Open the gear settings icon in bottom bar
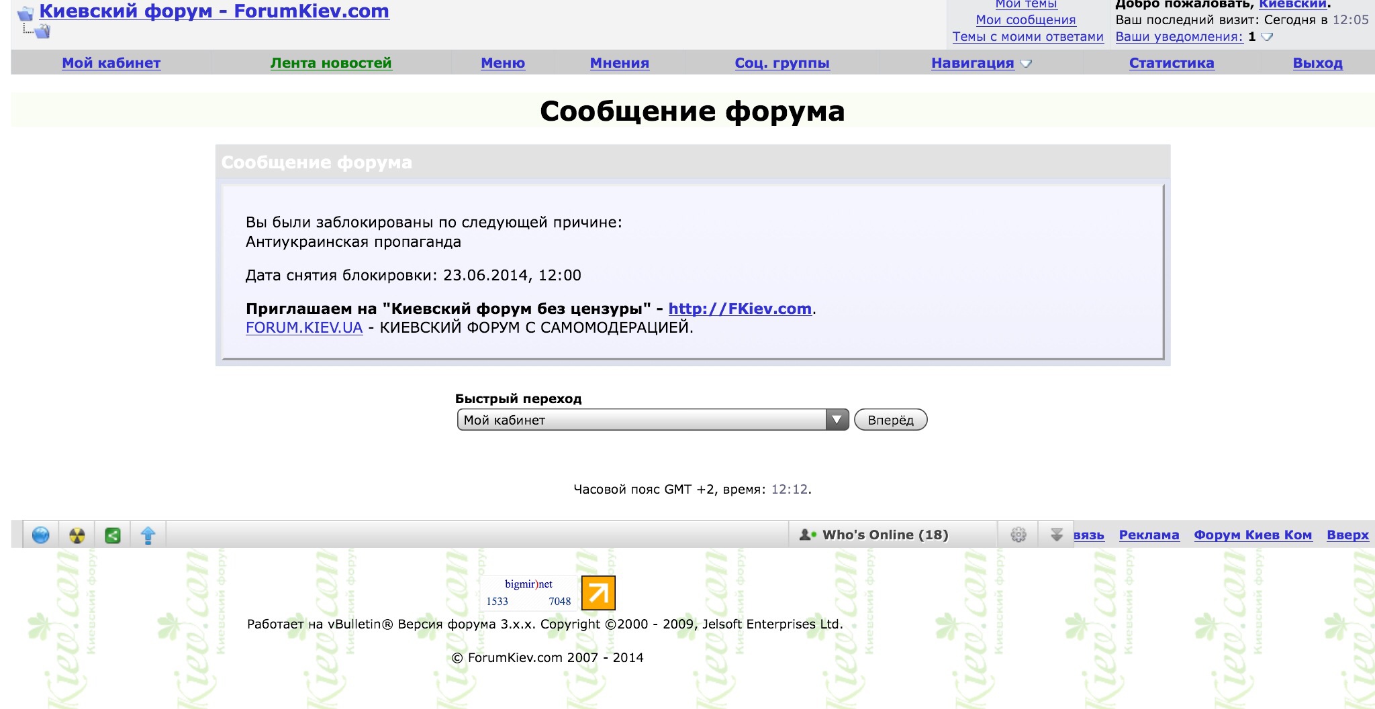Viewport: 1375px width, 709px height. 1018,535
